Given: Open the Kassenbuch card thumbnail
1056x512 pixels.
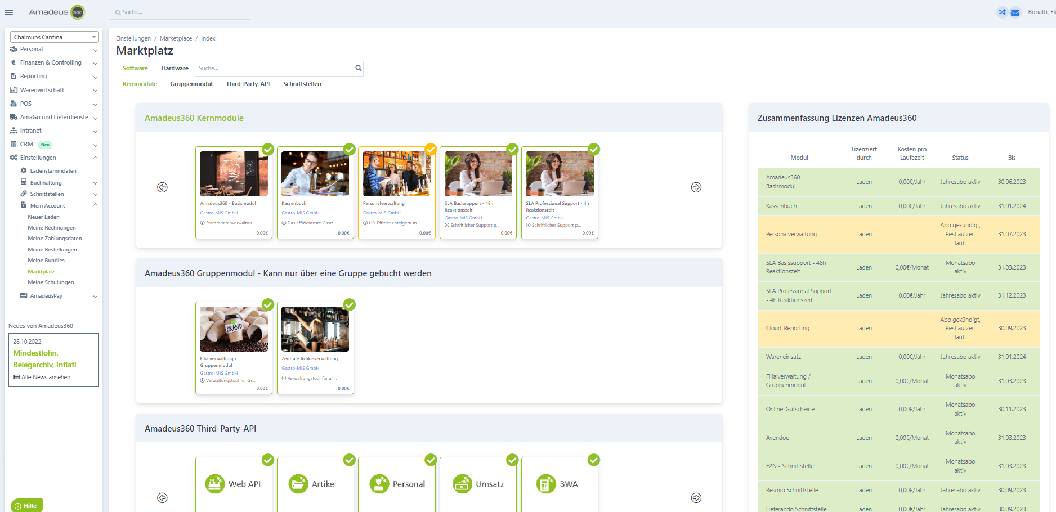Looking at the screenshot, I should [315, 174].
